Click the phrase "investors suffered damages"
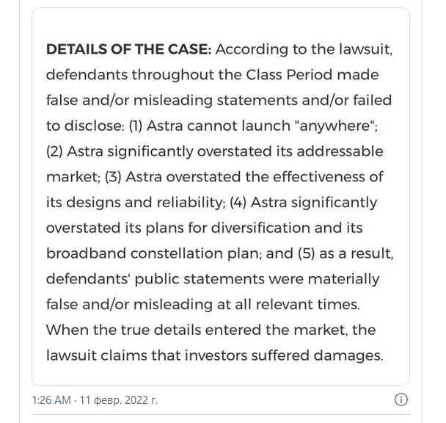The width and height of the screenshot is (446, 423). [285, 355]
